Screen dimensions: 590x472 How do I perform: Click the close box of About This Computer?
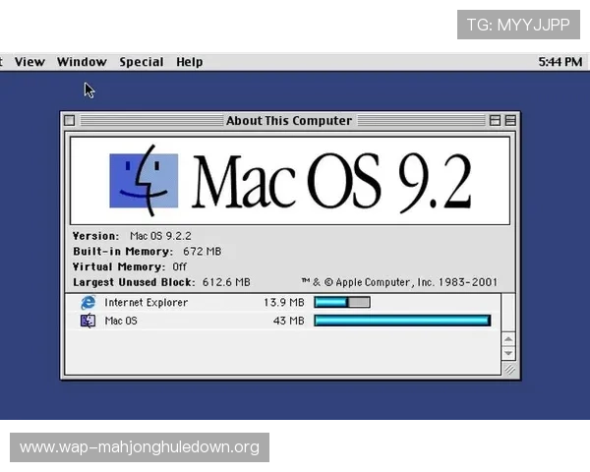[x=69, y=120]
